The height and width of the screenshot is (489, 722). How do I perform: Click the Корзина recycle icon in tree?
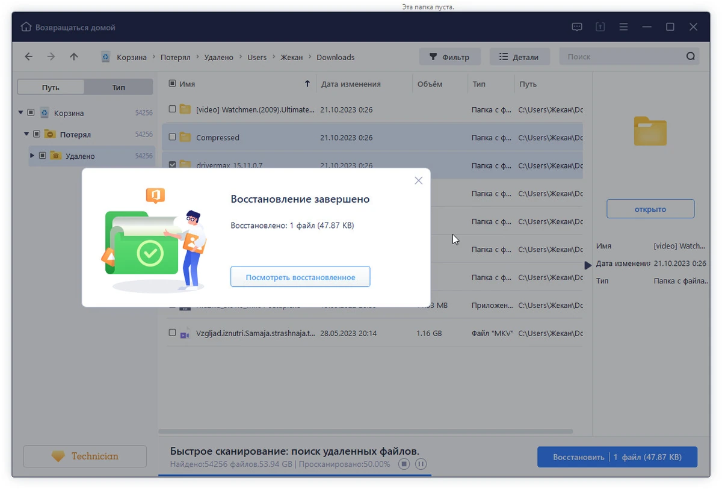[45, 113]
